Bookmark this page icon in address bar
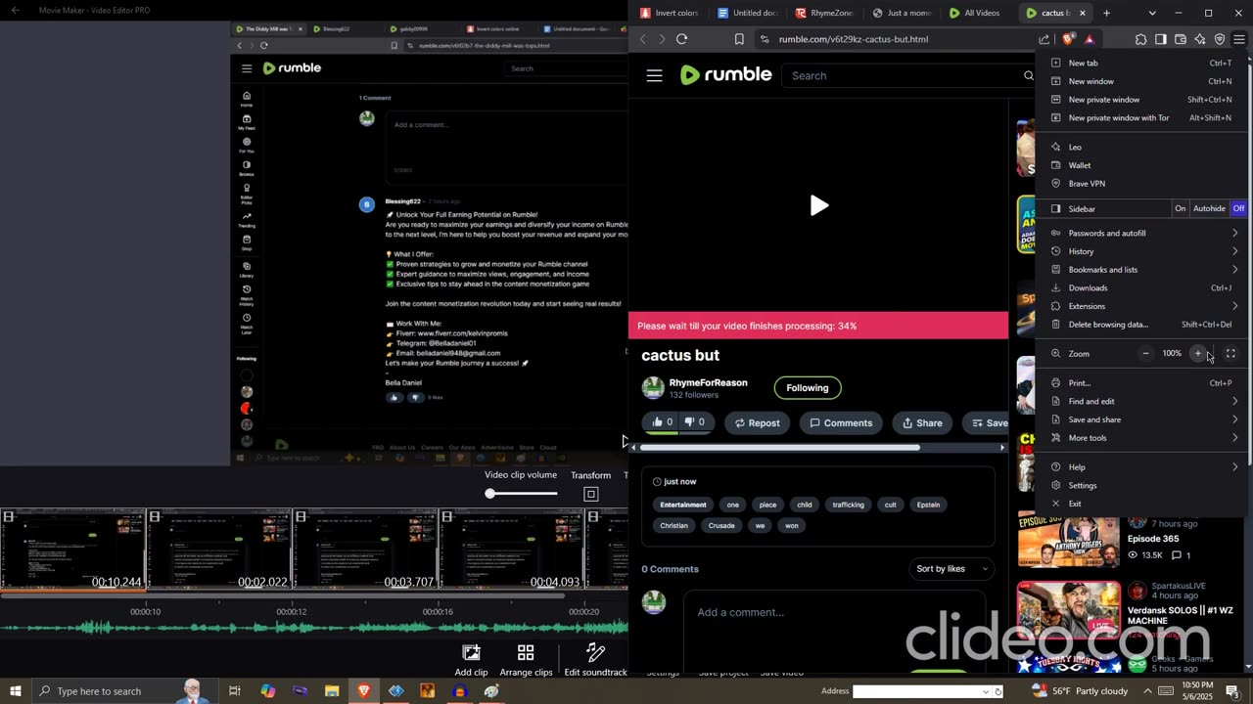 pyautogui.click(x=739, y=39)
